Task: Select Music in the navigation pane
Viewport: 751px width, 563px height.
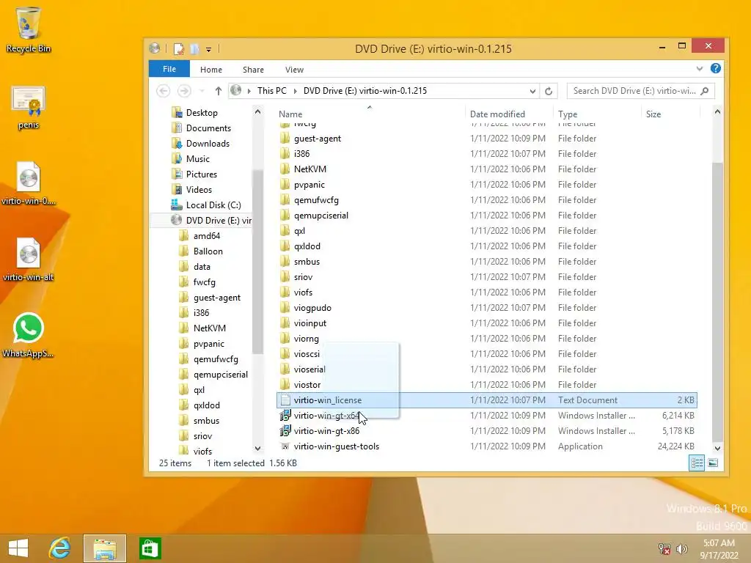Action: tap(197, 158)
